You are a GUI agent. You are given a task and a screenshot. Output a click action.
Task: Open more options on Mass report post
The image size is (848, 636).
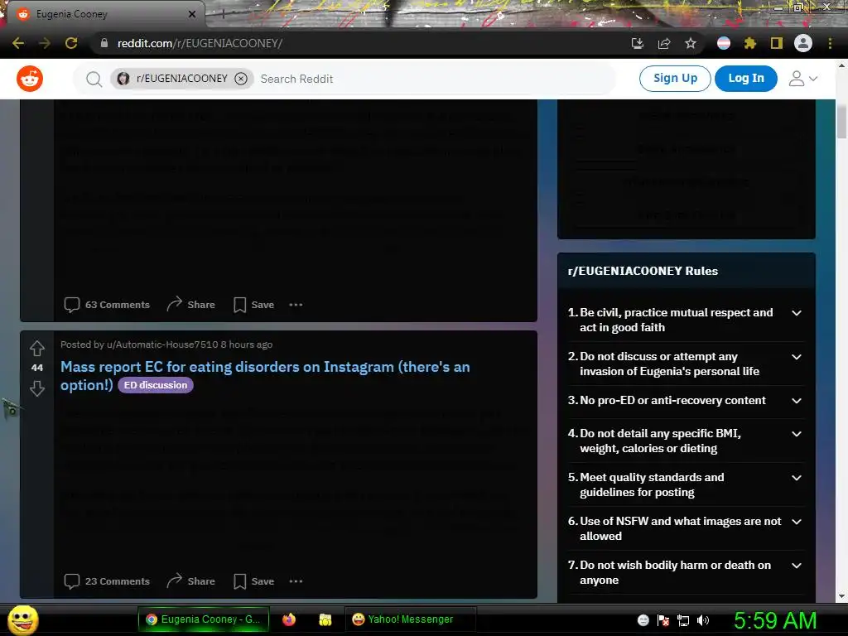tap(296, 581)
